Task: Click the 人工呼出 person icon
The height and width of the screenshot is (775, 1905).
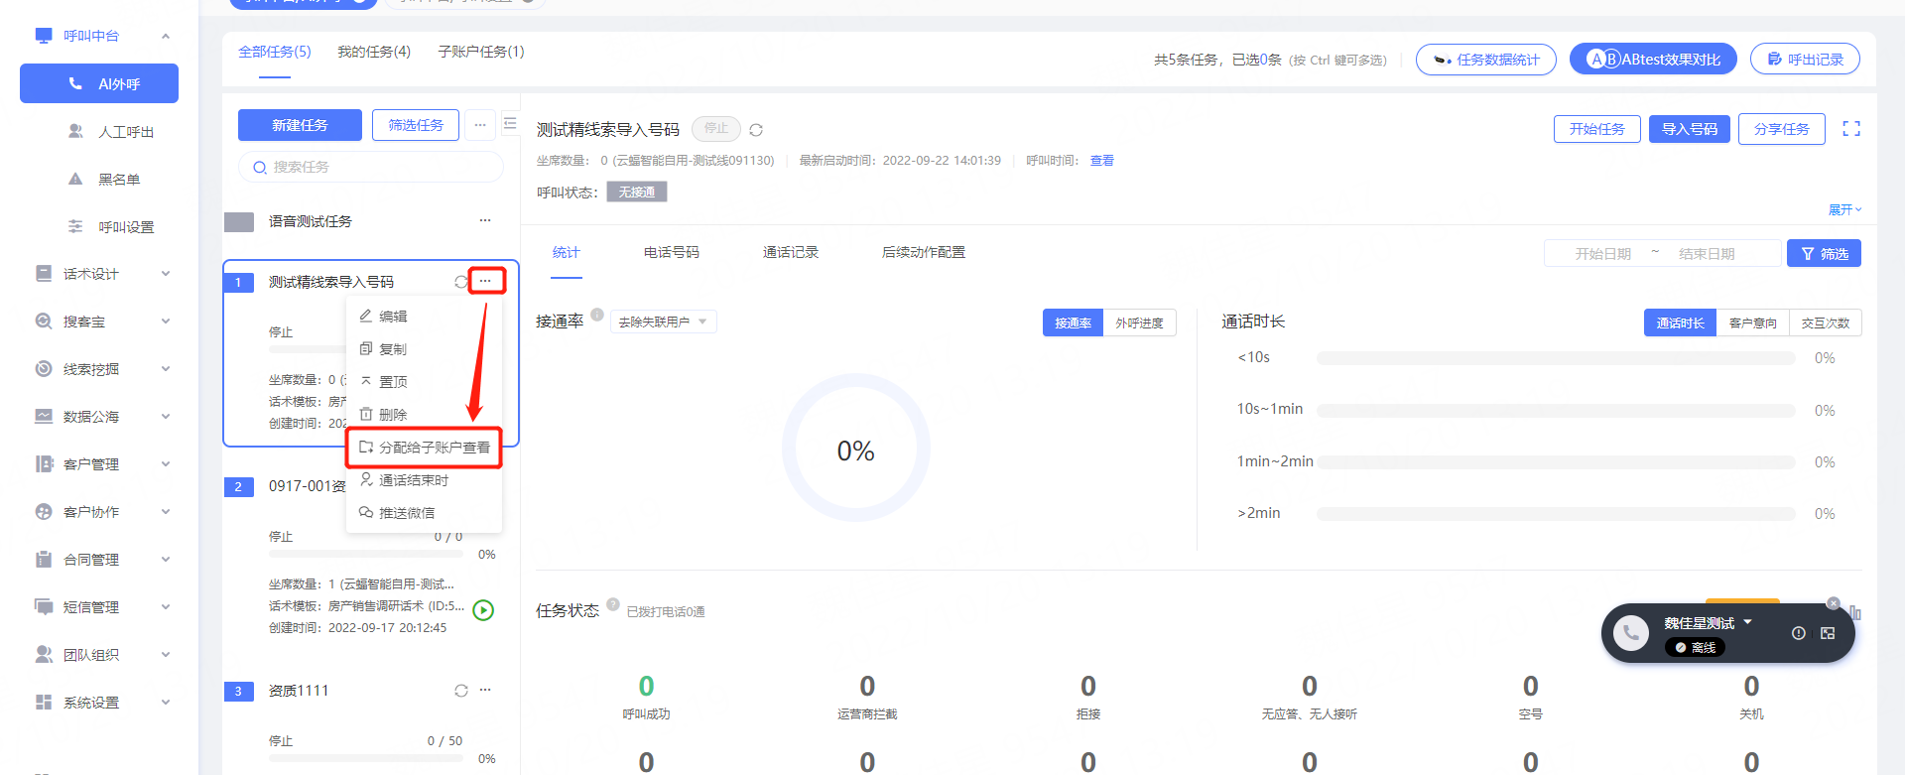Action: coord(75,131)
